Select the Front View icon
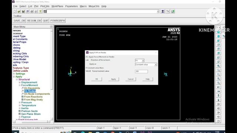Screen dimensions: 237x133 click(218, 40)
